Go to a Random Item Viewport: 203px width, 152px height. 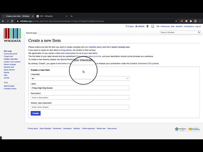point(9,67)
